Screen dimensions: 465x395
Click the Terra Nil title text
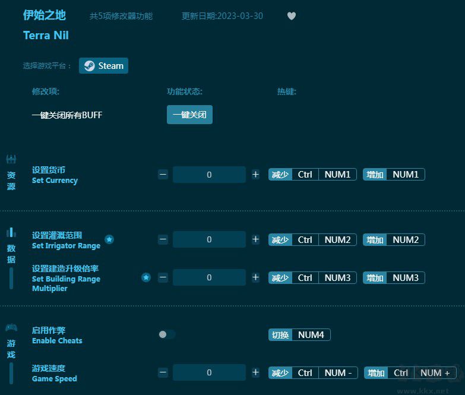[46, 35]
